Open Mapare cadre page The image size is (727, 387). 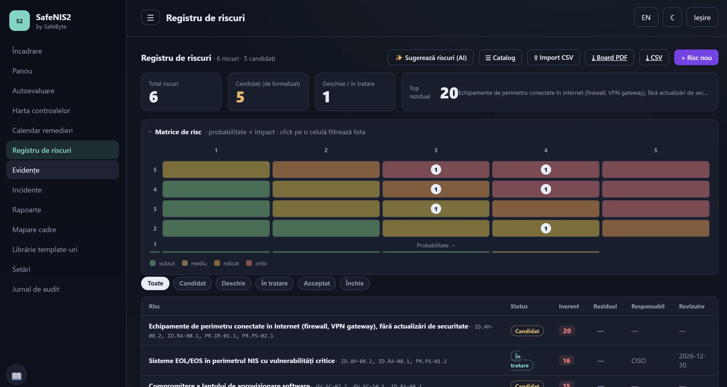(62, 230)
